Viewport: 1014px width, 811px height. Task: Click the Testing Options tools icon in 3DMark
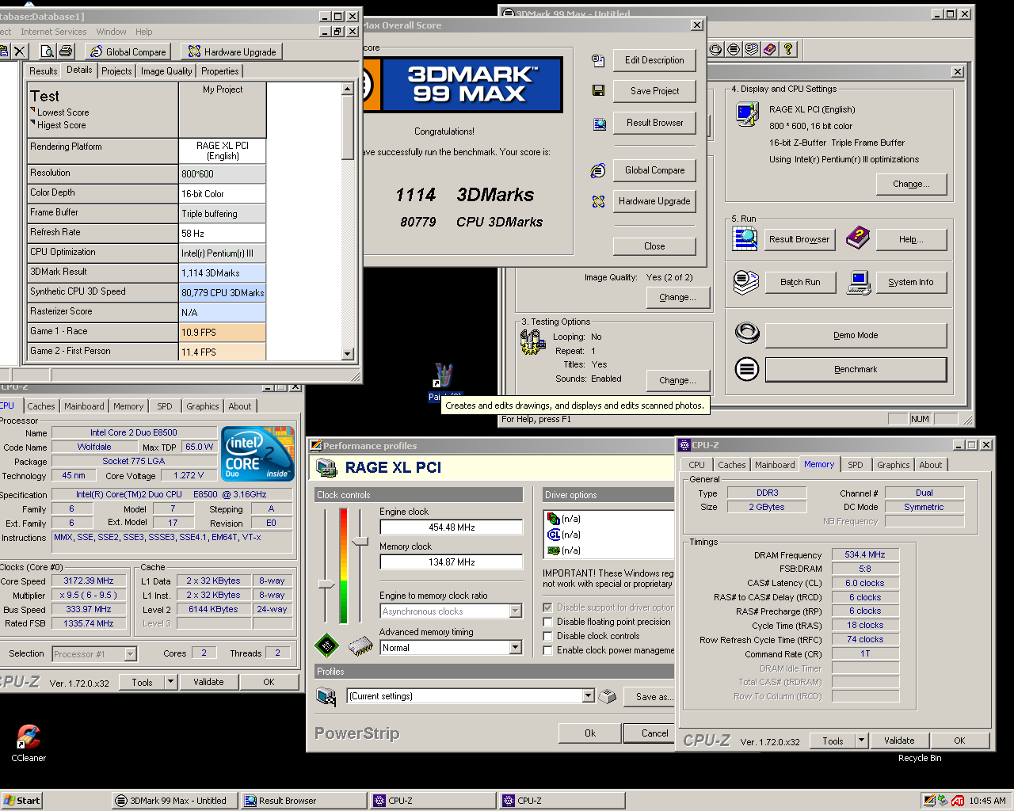tap(532, 341)
